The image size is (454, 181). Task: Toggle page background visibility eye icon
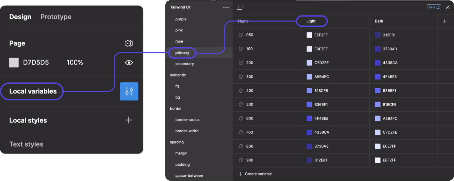(x=129, y=63)
